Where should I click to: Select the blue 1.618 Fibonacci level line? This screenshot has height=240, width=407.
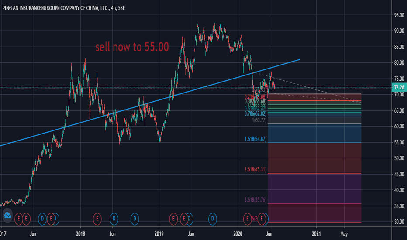coord(314,143)
